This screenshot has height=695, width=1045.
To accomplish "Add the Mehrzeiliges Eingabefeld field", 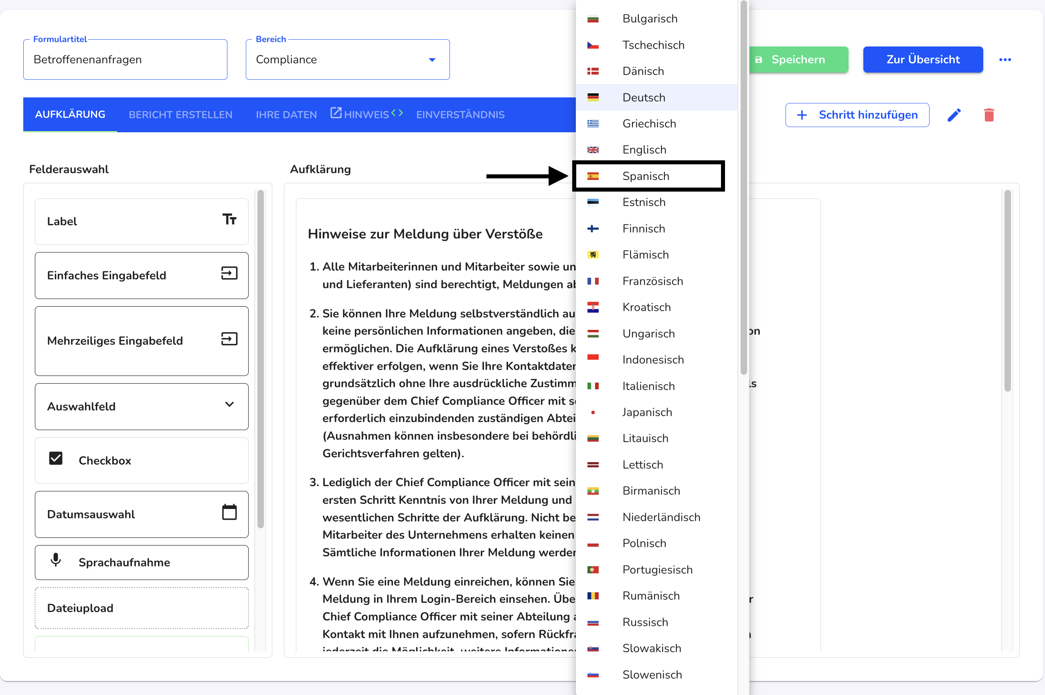I will (x=142, y=341).
